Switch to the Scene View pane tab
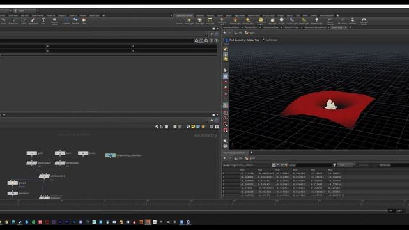 337,27
